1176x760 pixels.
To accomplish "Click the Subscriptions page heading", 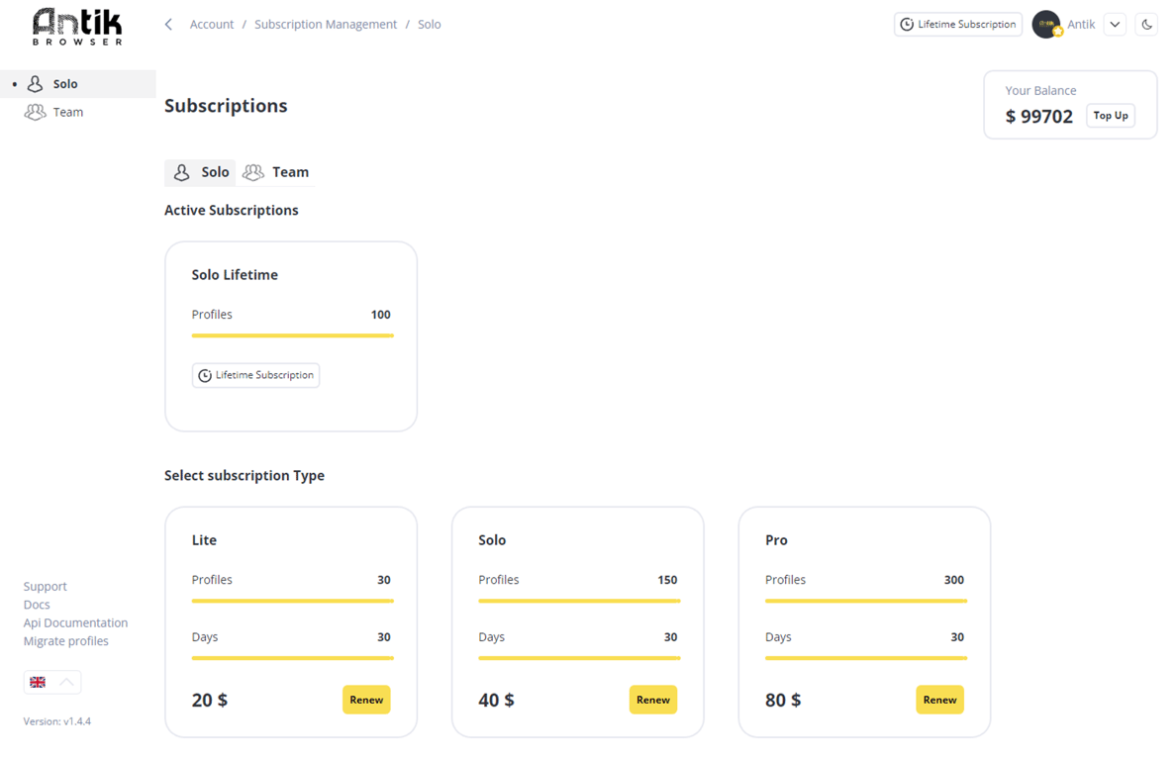I will 226,106.
